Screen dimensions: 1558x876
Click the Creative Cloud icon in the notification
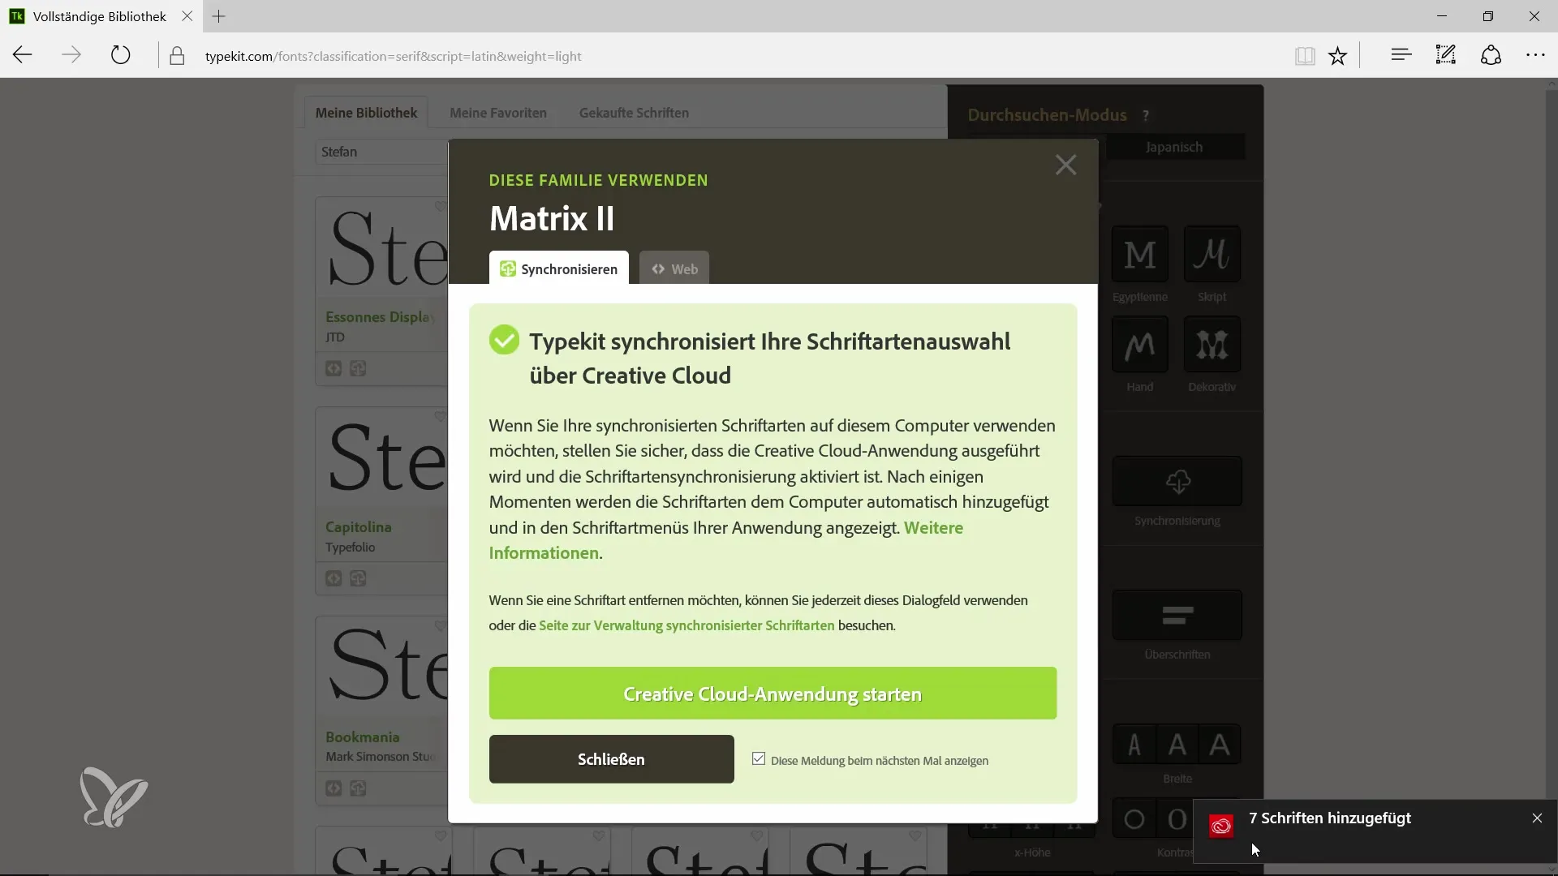1221,827
